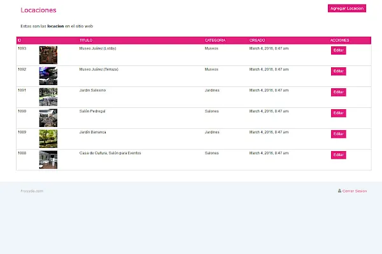Image resolution: width=382 pixels, height=254 pixels.
Task: Edit Casa de Cultura, Salón para Eventos
Action: (339, 155)
